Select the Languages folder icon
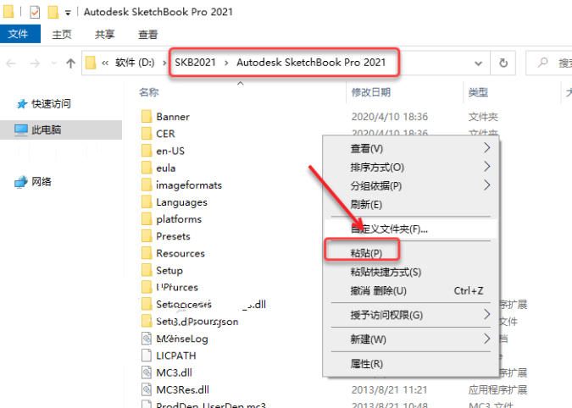The height and width of the screenshot is (408, 572). 147,202
